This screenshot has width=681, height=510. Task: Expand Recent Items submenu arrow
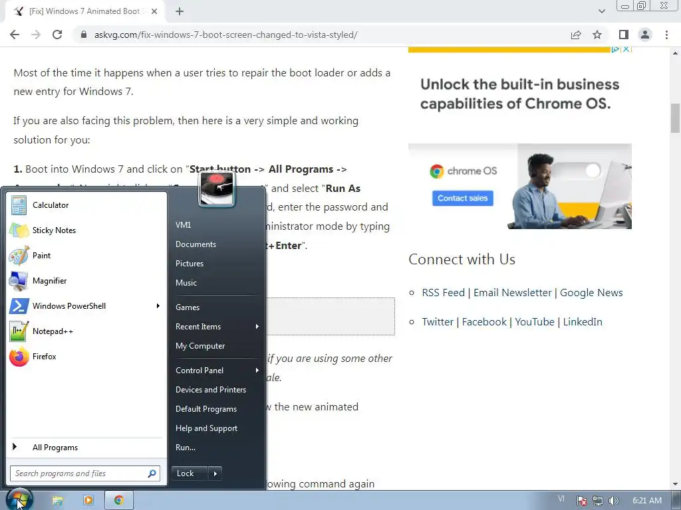(x=257, y=326)
